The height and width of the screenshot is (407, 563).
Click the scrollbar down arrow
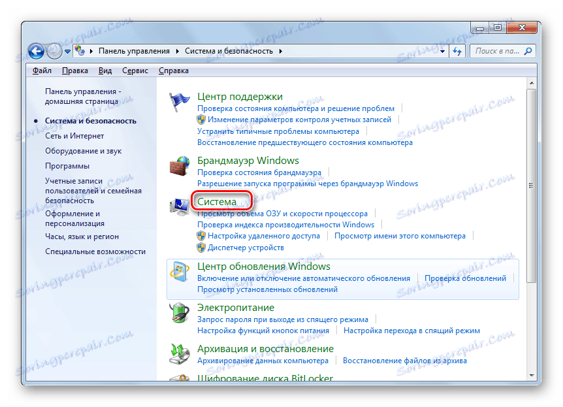pos(532,376)
